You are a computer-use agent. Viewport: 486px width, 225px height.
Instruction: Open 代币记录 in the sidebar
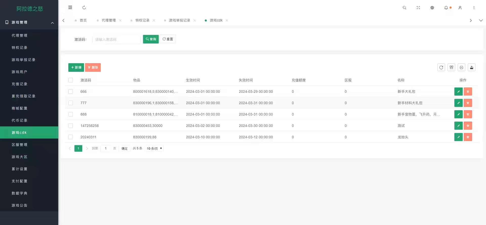pyautogui.click(x=29, y=120)
